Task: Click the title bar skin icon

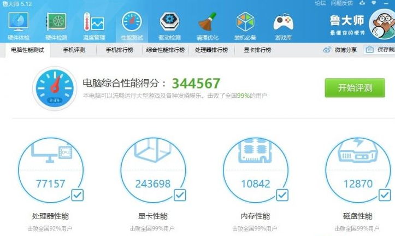Action: click(x=362, y=3)
